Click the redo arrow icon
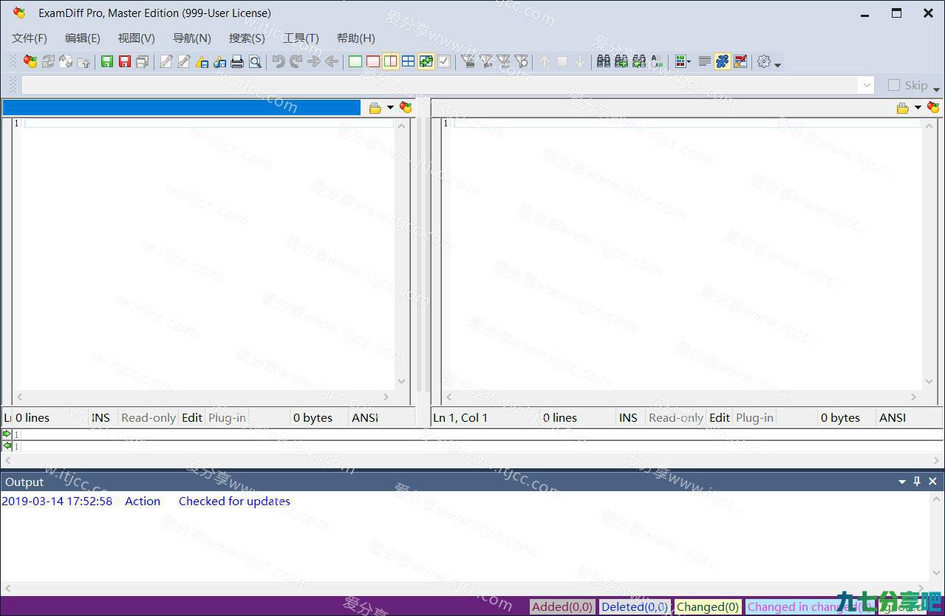945x616 pixels. point(296,61)
